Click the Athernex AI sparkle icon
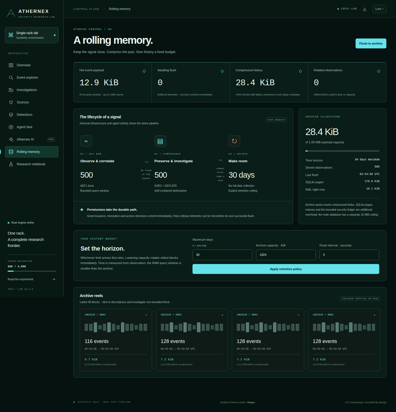This screenshot has width=396, height=412. point(11,139)
